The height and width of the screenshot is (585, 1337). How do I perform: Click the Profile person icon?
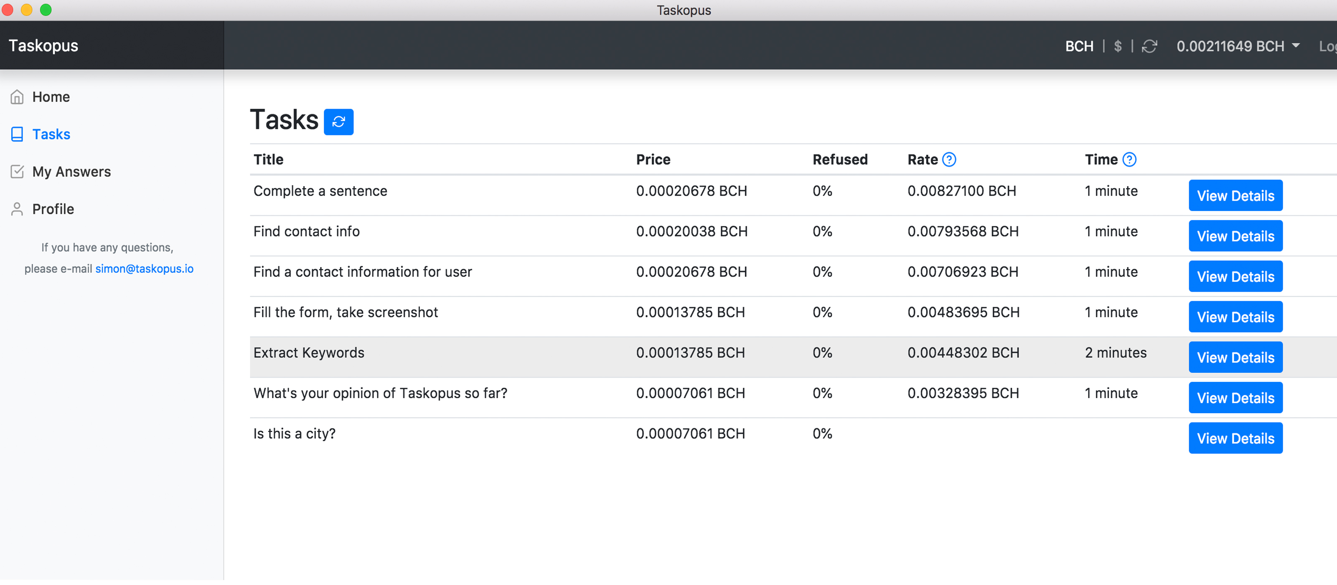click(x=17, y=209)
